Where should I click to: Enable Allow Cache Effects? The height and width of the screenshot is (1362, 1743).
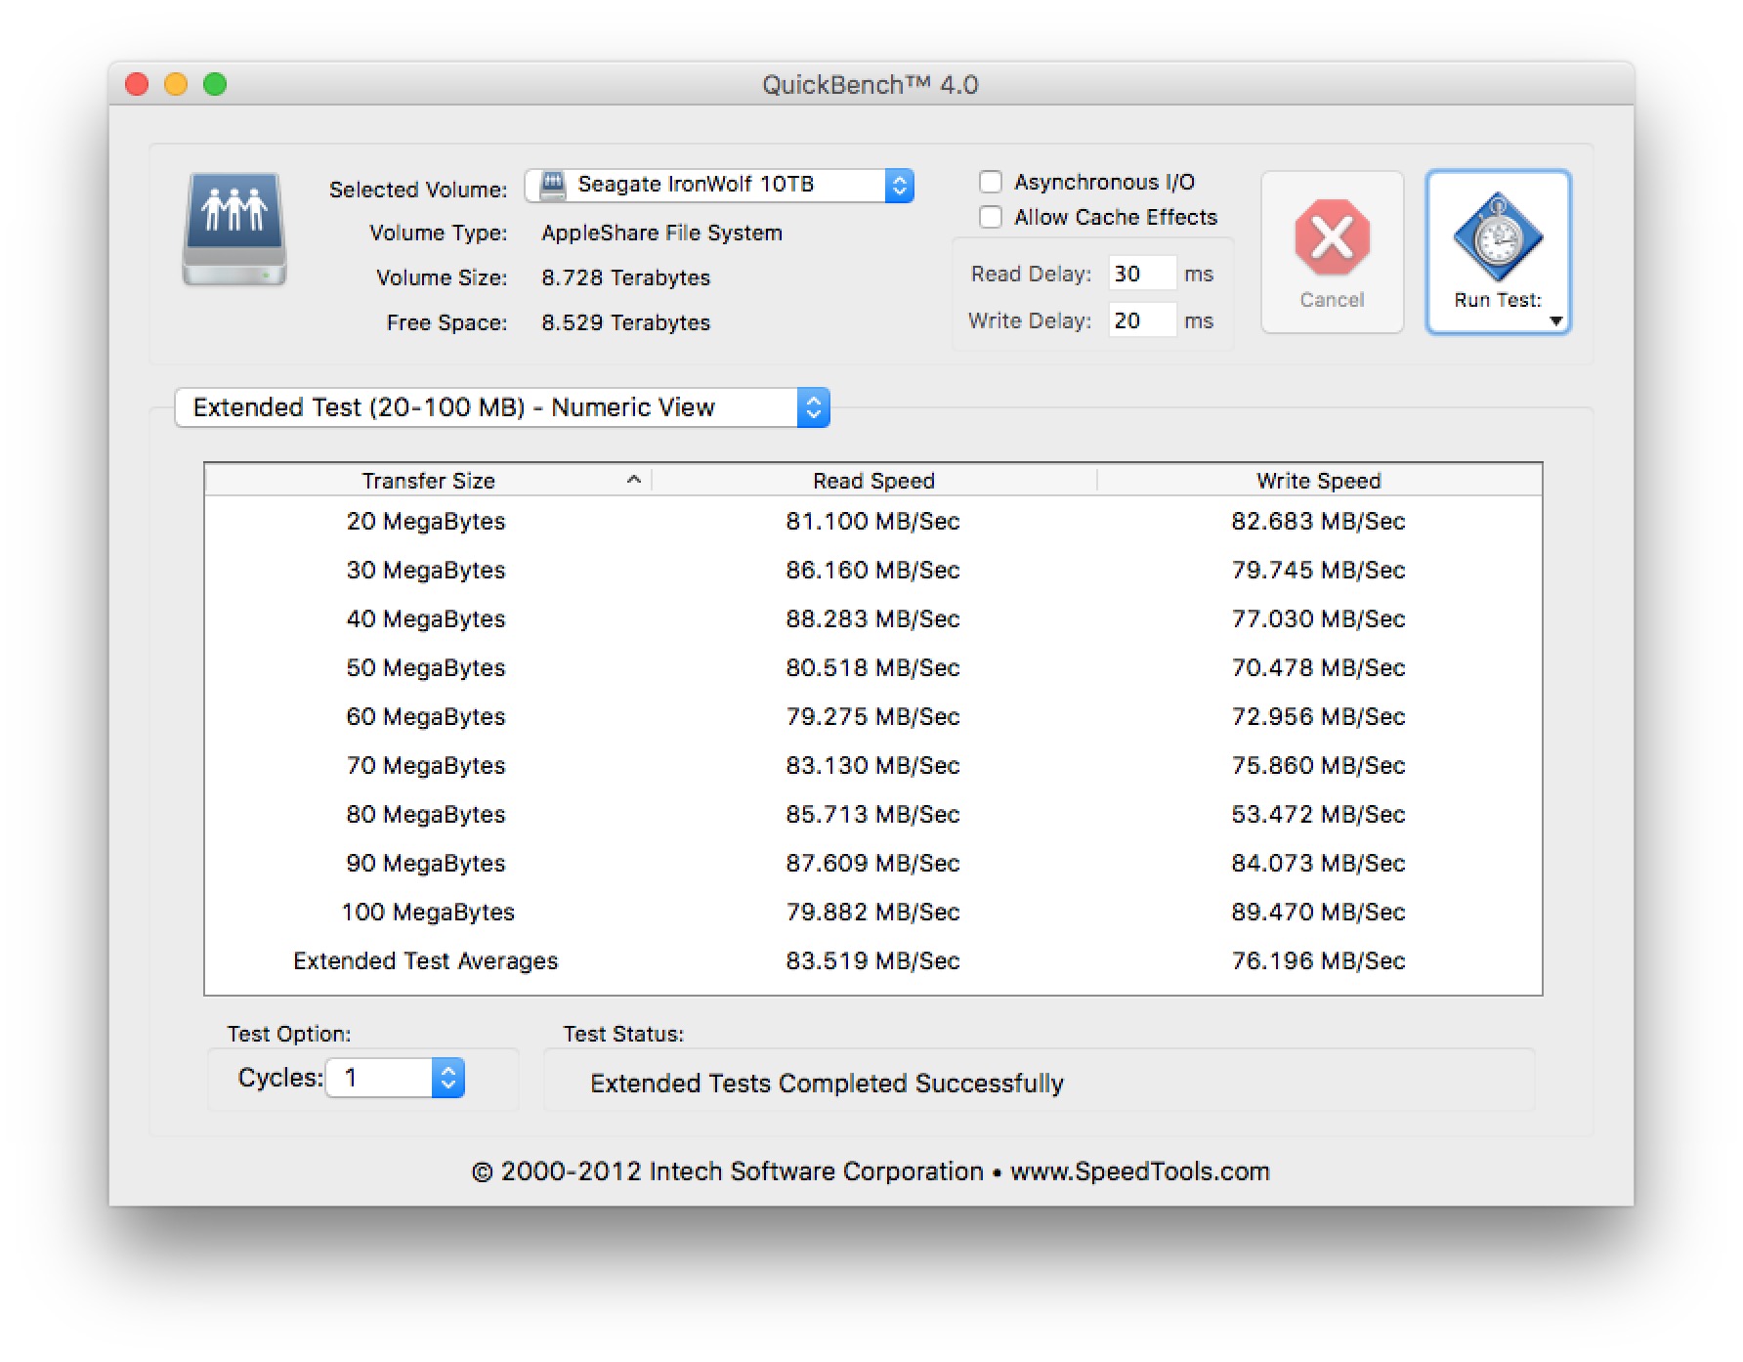[x=991, y=217]
